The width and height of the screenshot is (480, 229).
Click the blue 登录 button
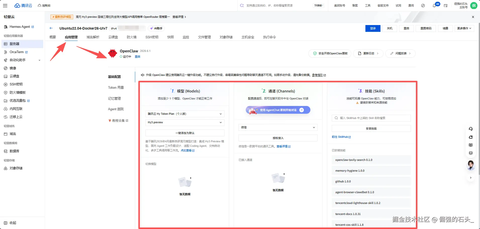coord(373,28)
